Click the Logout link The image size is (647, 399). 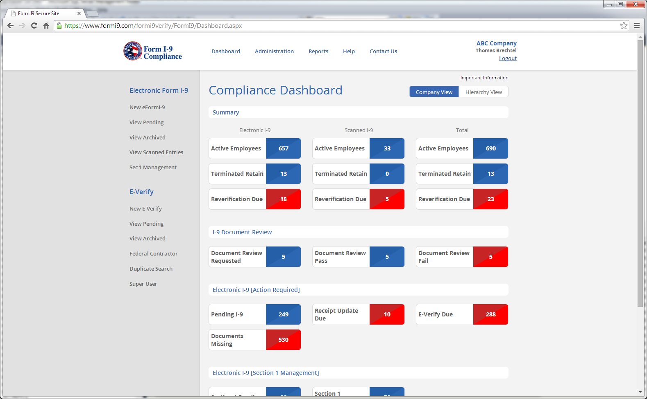(508, 58)
